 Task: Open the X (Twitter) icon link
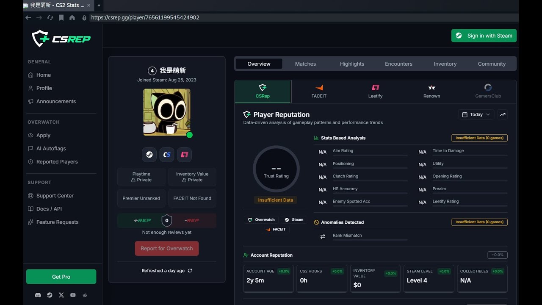pos(61,295)
